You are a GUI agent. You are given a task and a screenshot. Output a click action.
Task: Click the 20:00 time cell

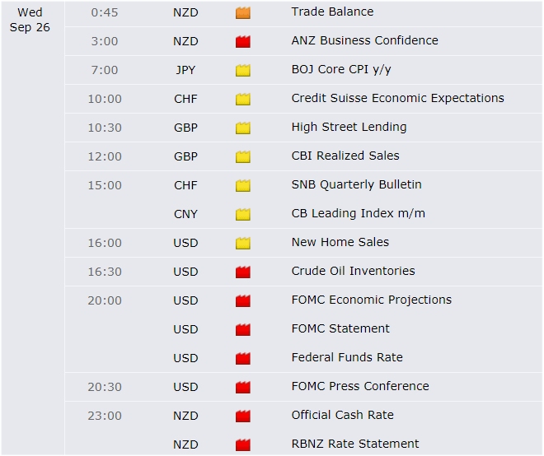pyautogui.click(x=105, y=300)
